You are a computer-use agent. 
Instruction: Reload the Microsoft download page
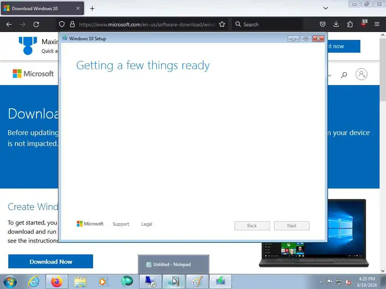tap(36, 24)
